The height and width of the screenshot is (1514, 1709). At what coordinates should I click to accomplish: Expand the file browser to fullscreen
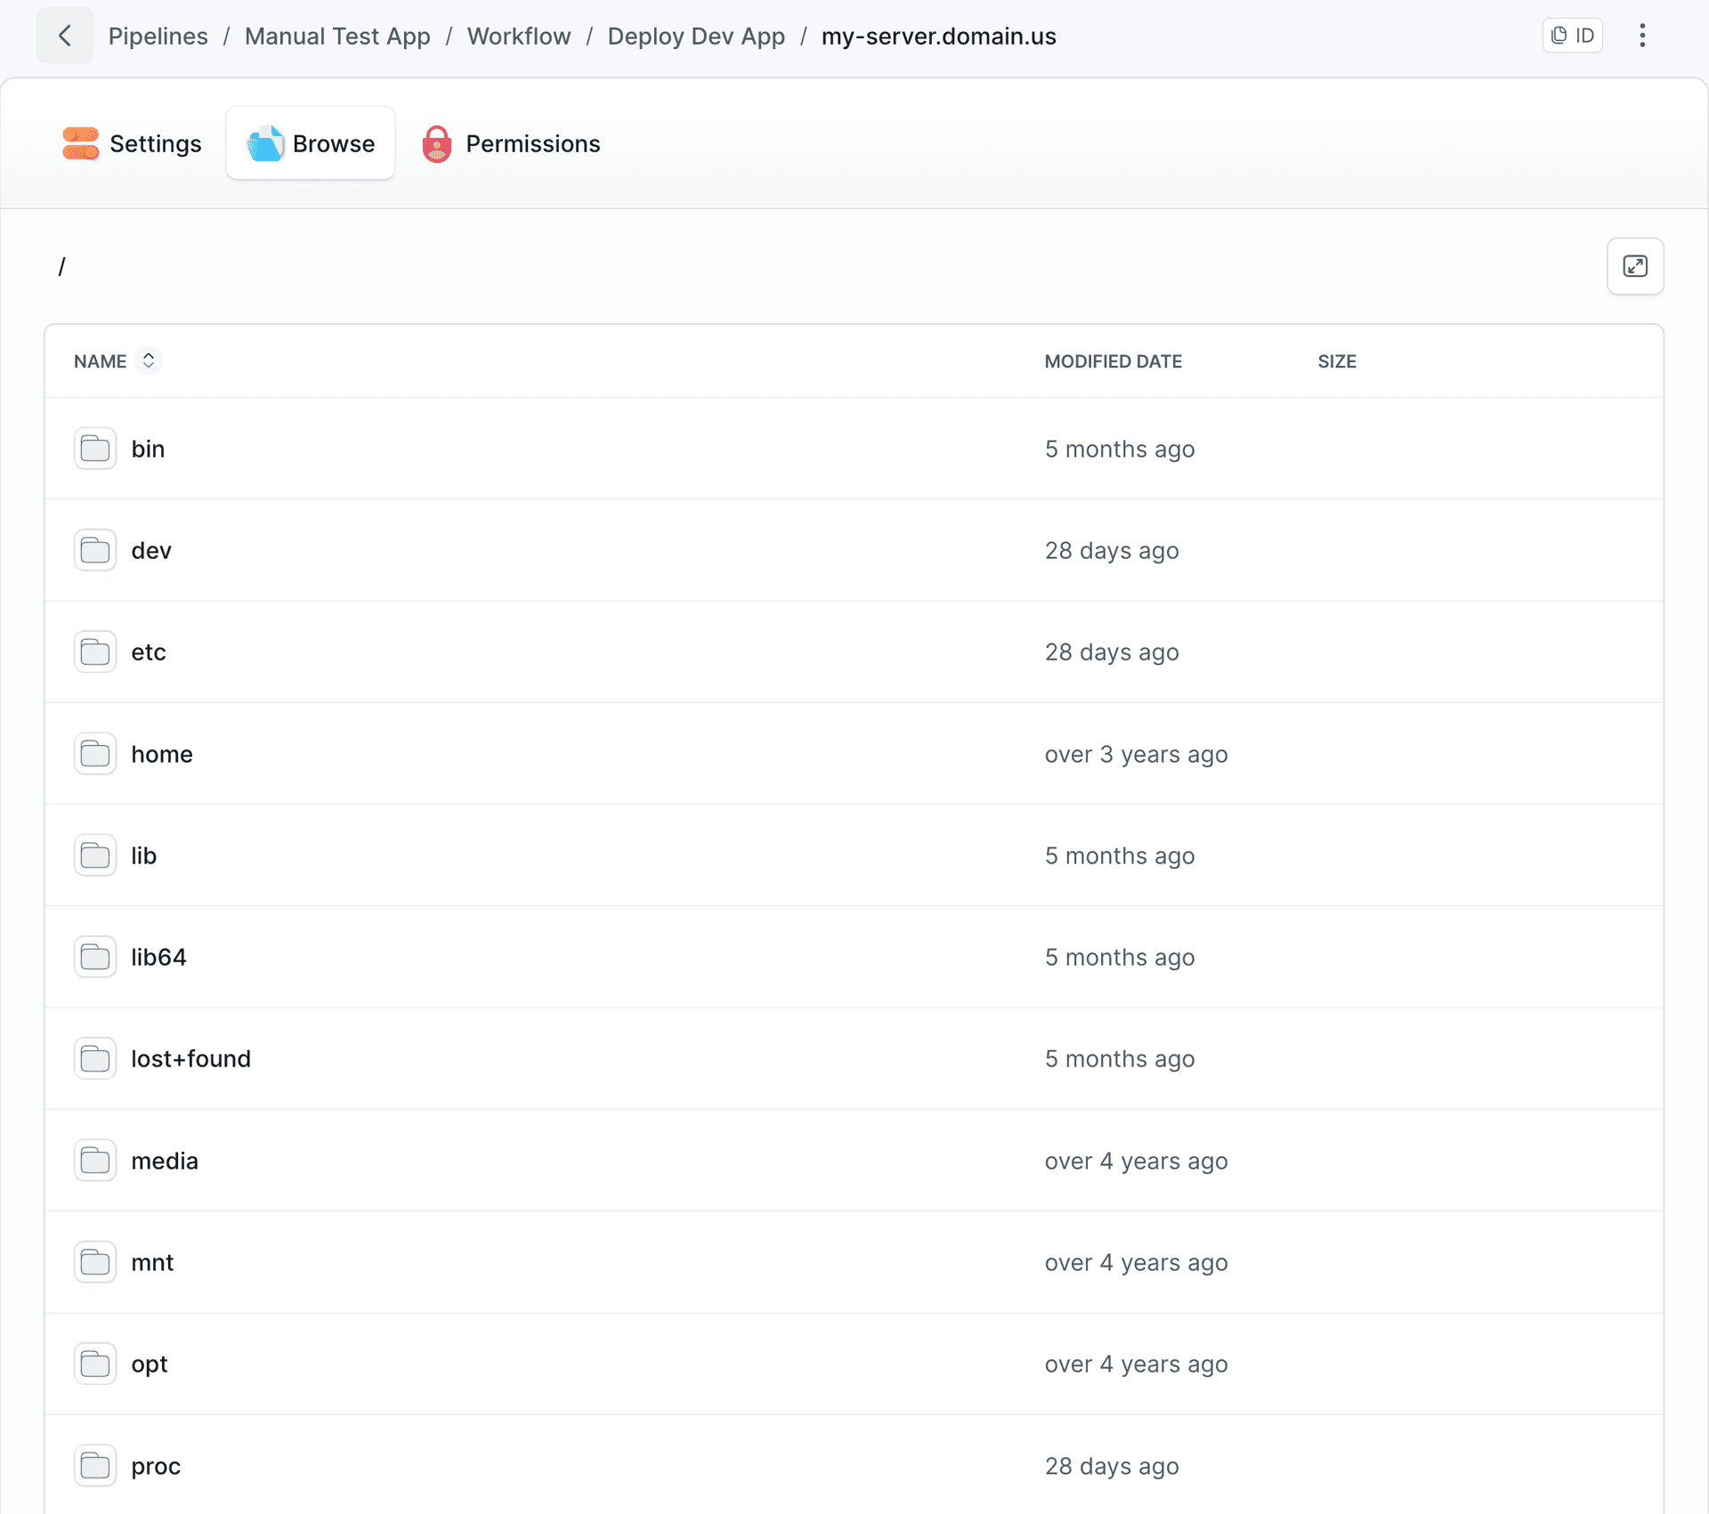(x=1635, y=266)
